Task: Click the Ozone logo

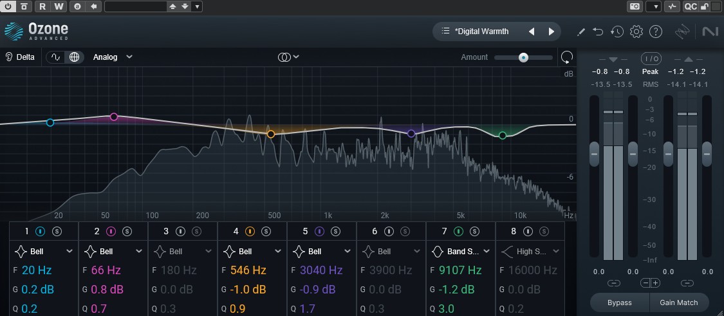Action: click(x=37, y=31)
